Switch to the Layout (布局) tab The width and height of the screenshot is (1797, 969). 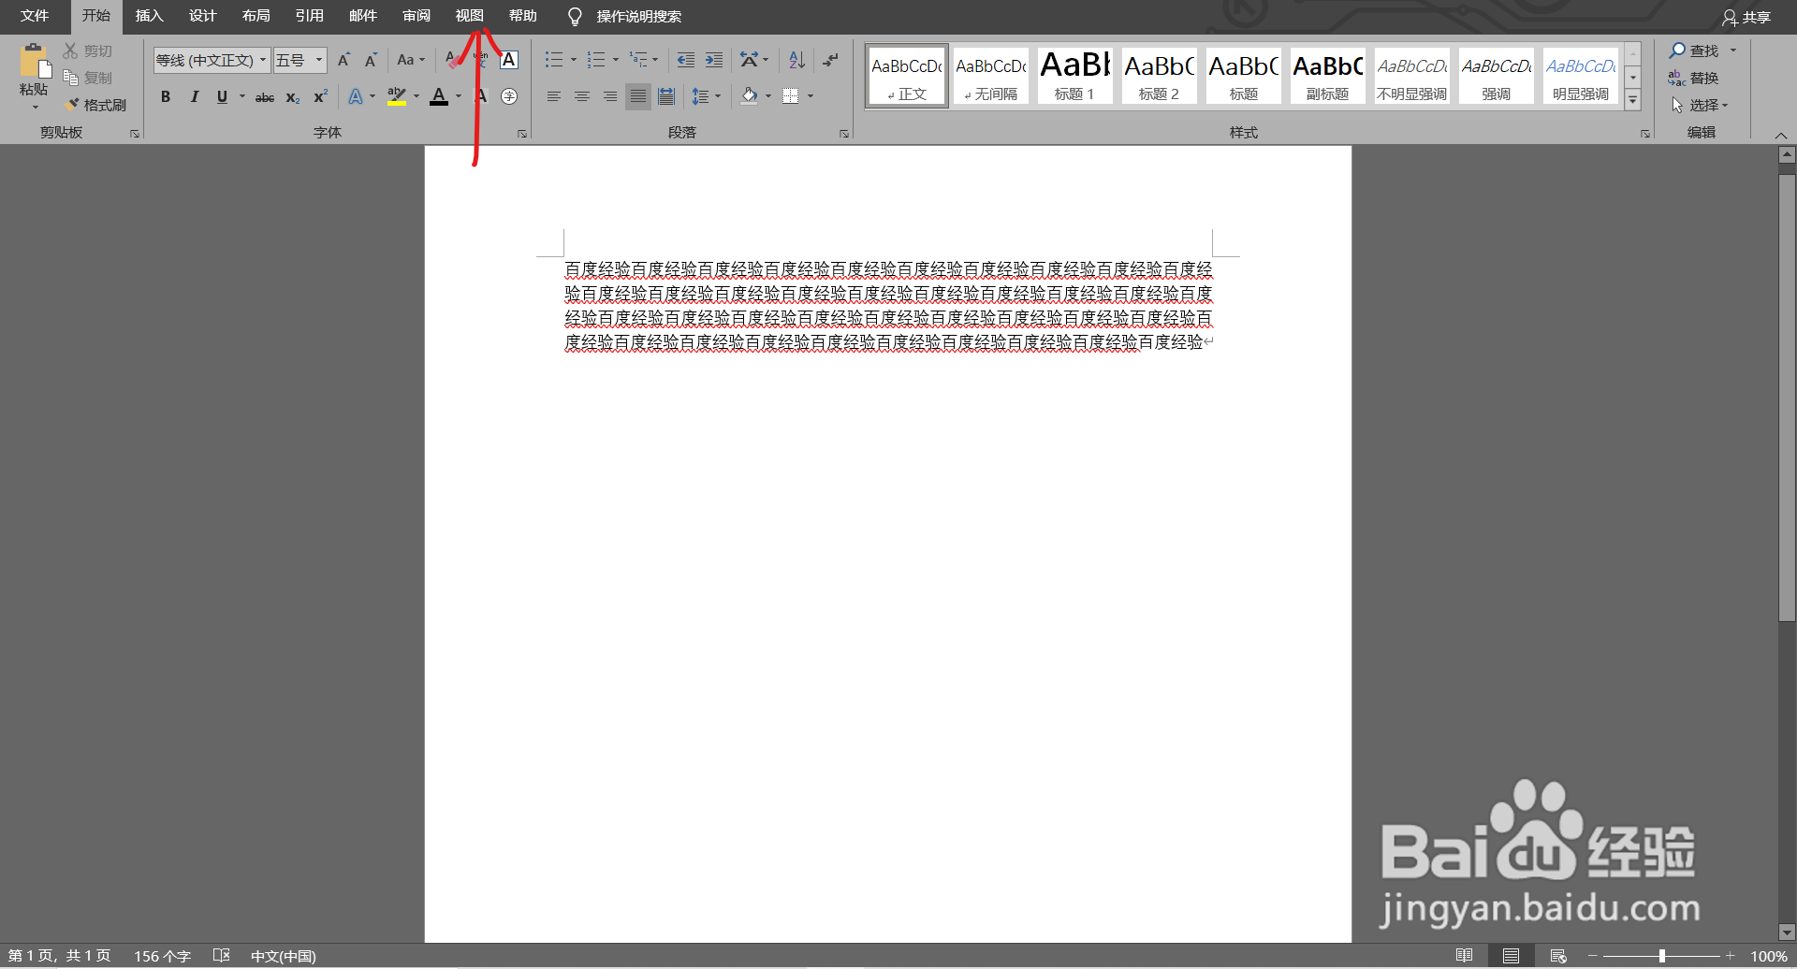point(256,16)
